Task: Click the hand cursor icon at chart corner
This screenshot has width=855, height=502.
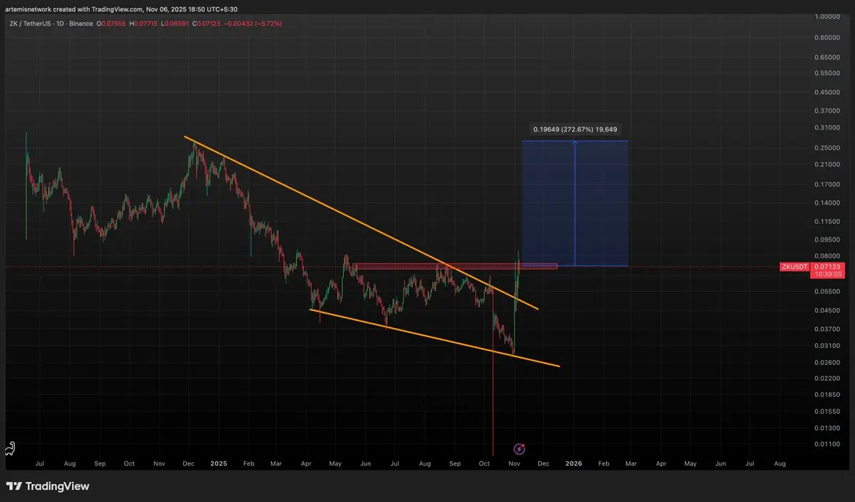Action: (x=10, y=449)
